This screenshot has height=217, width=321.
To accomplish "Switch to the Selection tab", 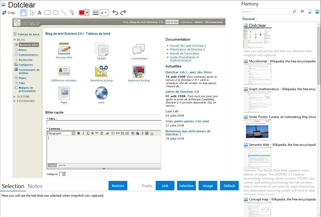I will pos(13,186).
